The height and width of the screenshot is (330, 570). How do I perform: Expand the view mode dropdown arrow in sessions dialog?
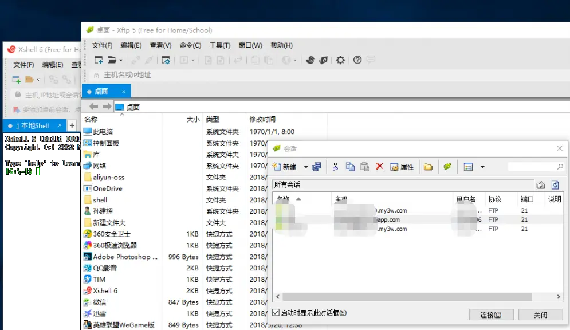coord(482,167)
